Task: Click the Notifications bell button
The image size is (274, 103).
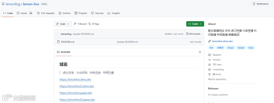Action: pyautogui.click(x=261, y=4)
